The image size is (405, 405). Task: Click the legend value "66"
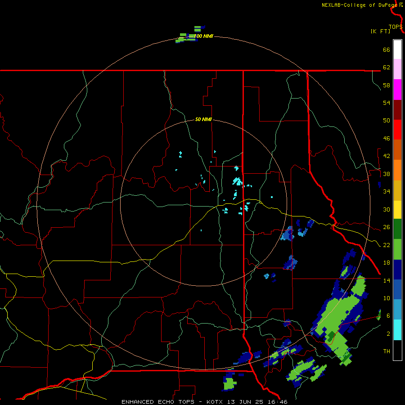[387, 49]
